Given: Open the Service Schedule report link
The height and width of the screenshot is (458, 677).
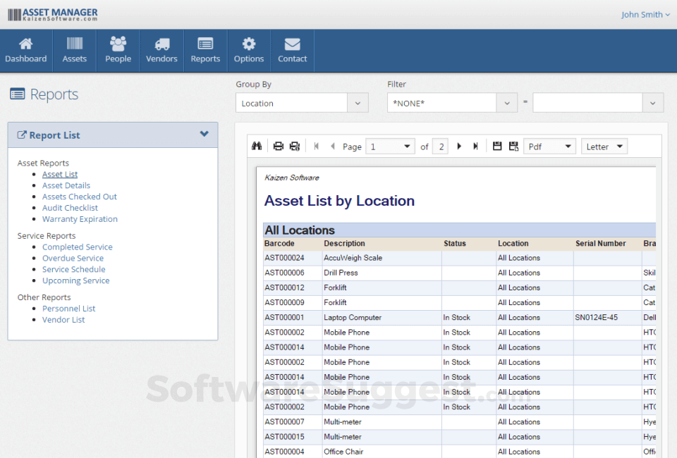Looking at the screenshot, I should coord(73,269).
